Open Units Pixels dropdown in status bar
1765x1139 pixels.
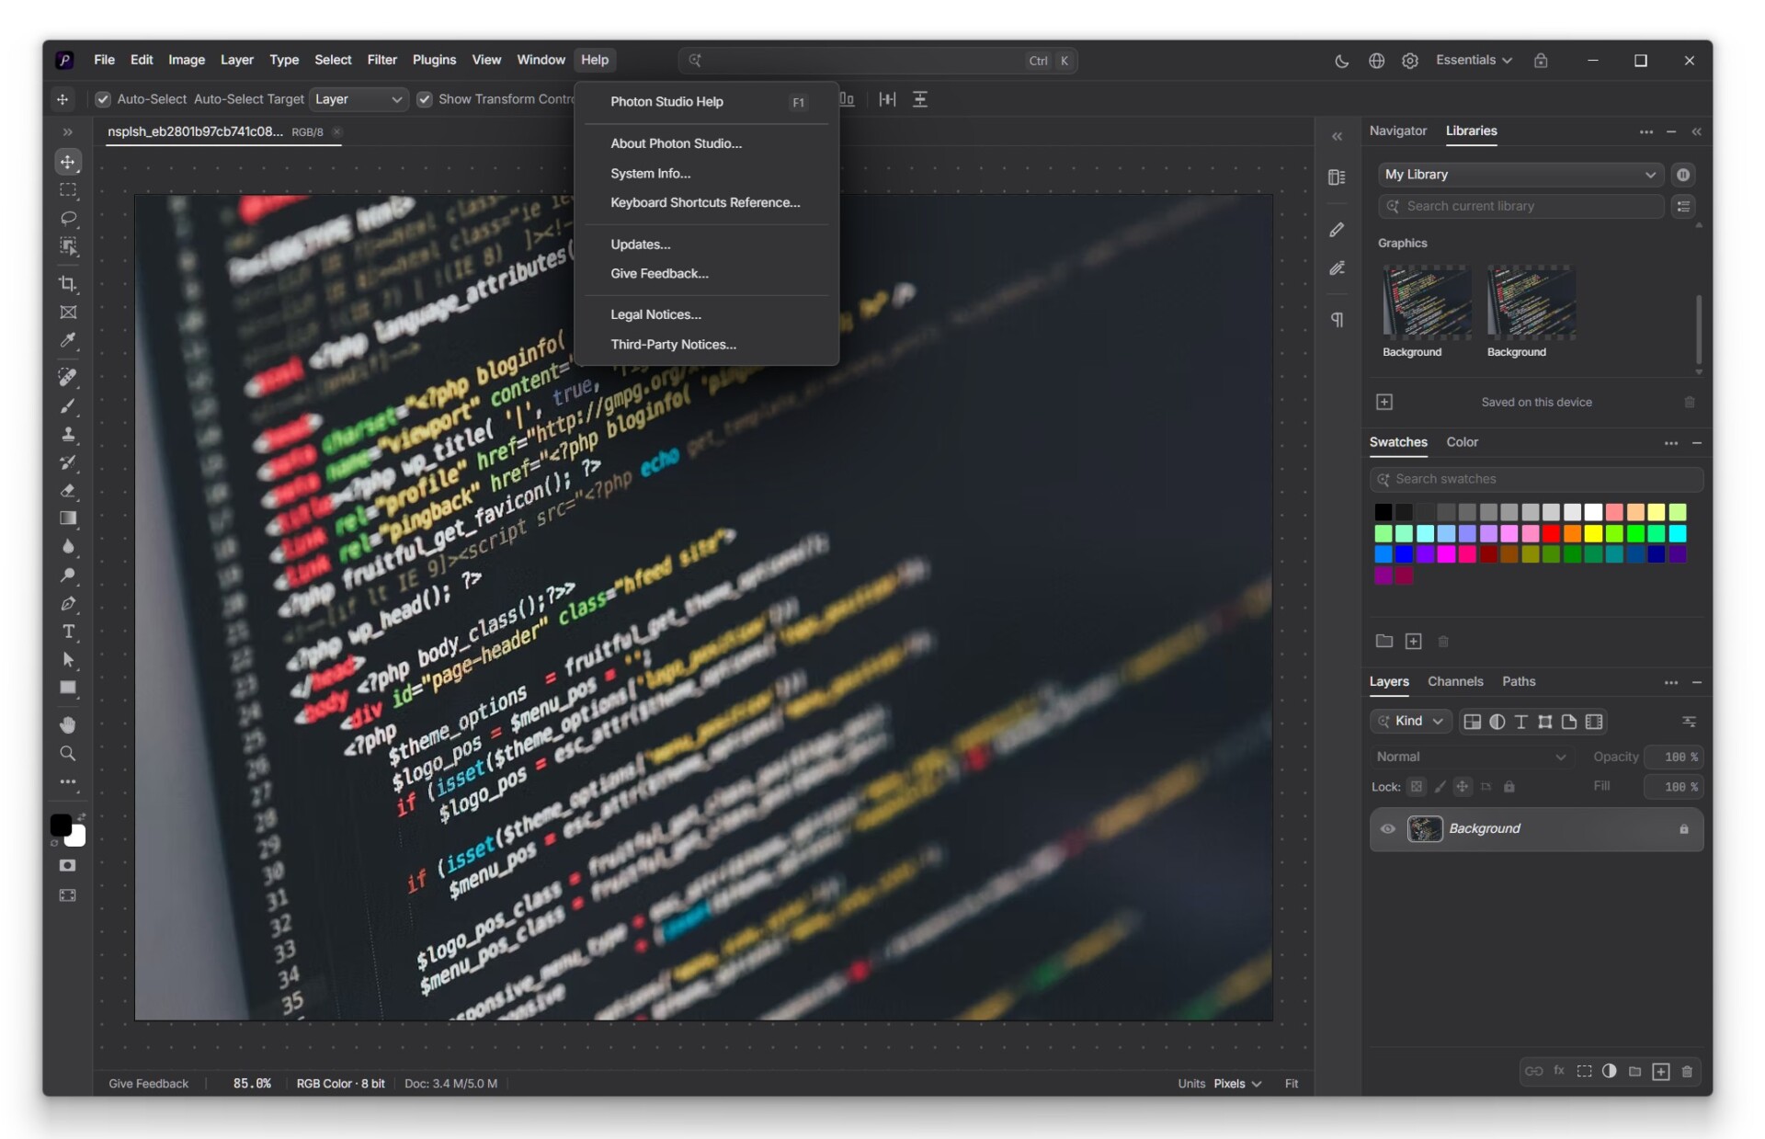pos(1237,1084)
